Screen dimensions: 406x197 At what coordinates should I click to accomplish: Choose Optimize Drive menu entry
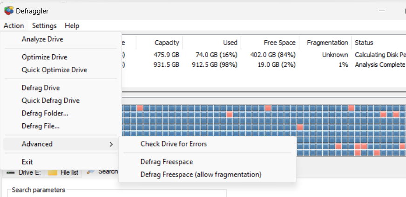point(44,57)
